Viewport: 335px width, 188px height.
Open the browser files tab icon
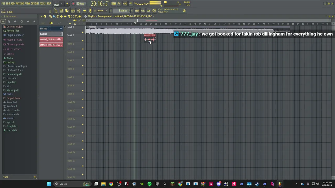click(x=9, y=21)
